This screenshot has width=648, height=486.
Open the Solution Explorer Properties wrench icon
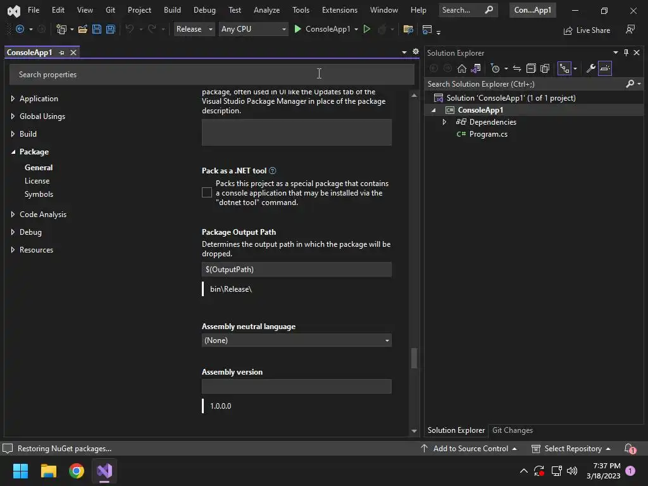point(590,68)
